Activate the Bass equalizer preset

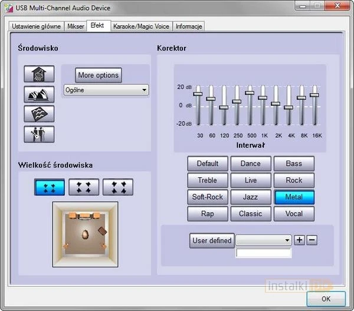[x=294, y=164]
